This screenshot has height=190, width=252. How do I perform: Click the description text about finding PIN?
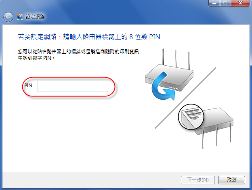click(78, 55)
